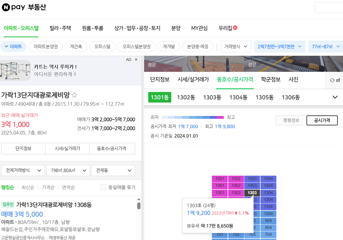Click the refresh arrows beside the unit icon
The width and height of the screenshot is (343, 240).
tap(332, 80)
